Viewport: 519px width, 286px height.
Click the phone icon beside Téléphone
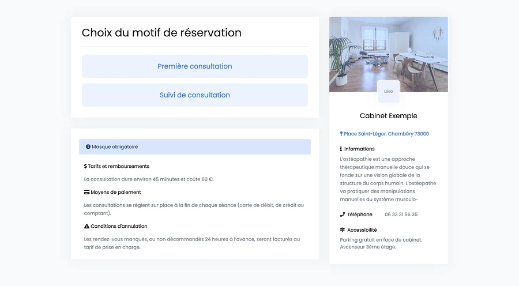[x=342, y=215]
